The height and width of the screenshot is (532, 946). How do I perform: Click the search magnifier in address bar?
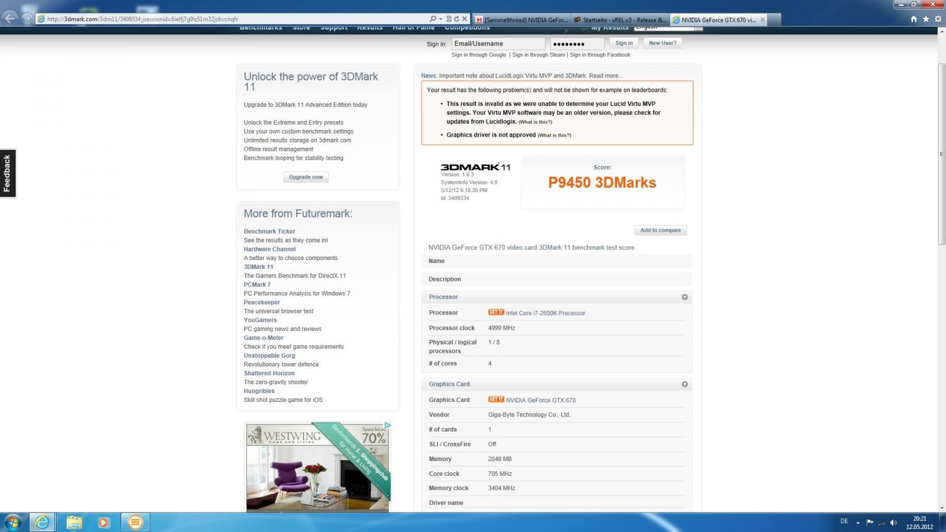pos(433,19)
